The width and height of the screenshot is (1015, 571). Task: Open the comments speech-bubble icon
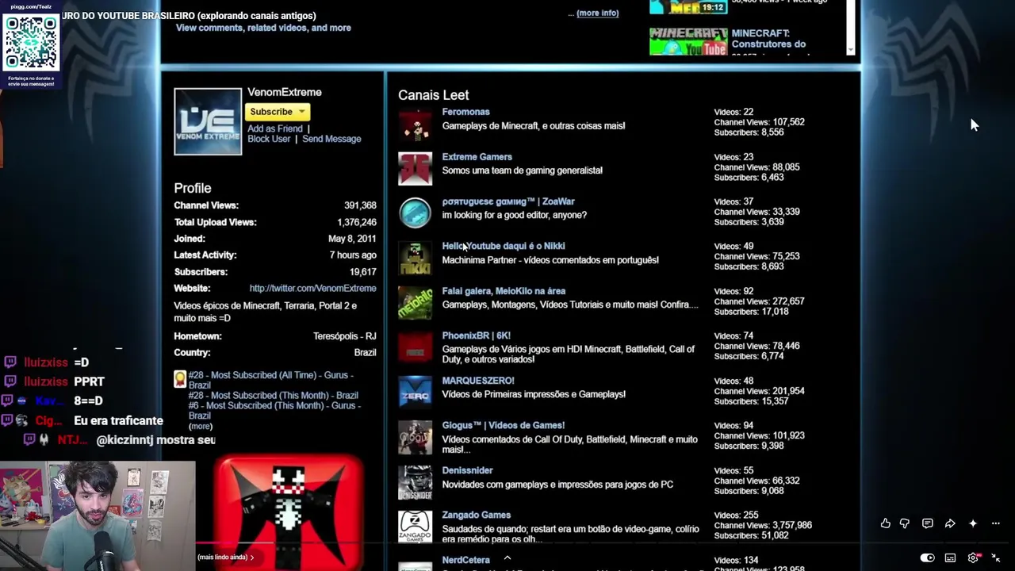927,523
